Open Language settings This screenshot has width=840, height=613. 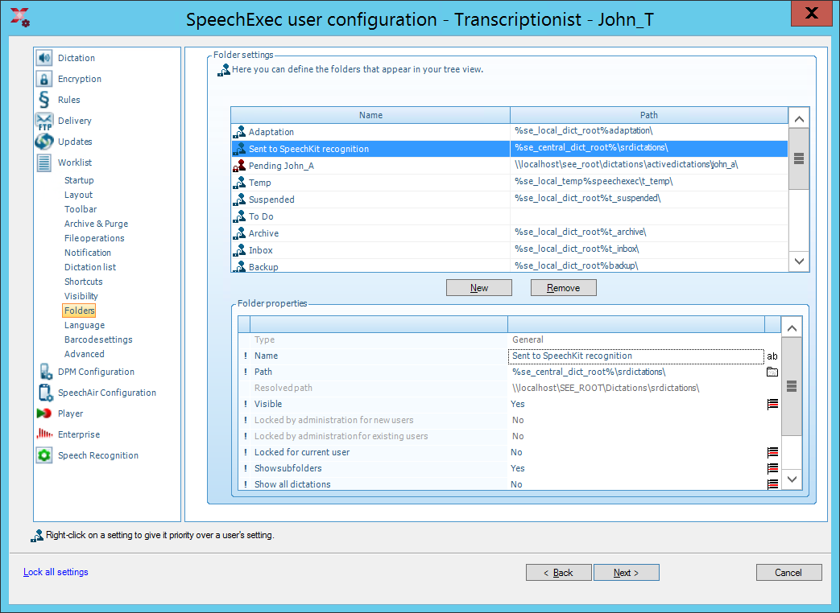84,325
